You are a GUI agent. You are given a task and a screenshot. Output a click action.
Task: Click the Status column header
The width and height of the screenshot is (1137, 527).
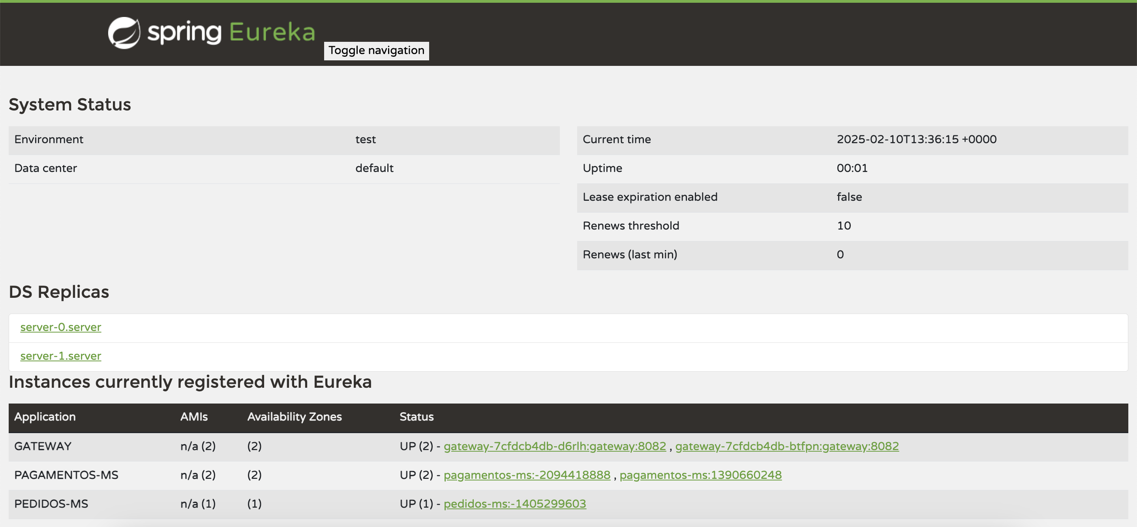tap(416, 417)
